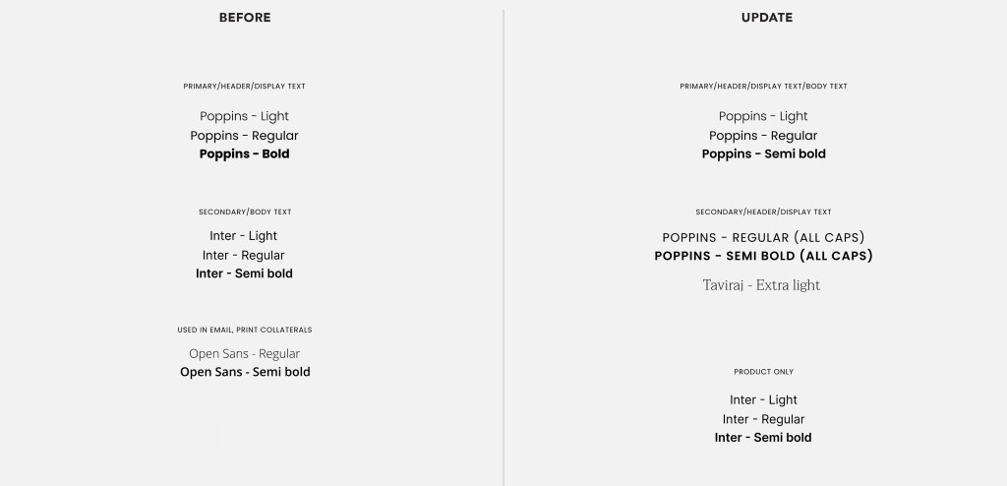The height and width of the screenshot is (486, 1007).
Task: Click the 'SECONDARY/BODY TEXT' section label
Action: [x=245, y=212]
